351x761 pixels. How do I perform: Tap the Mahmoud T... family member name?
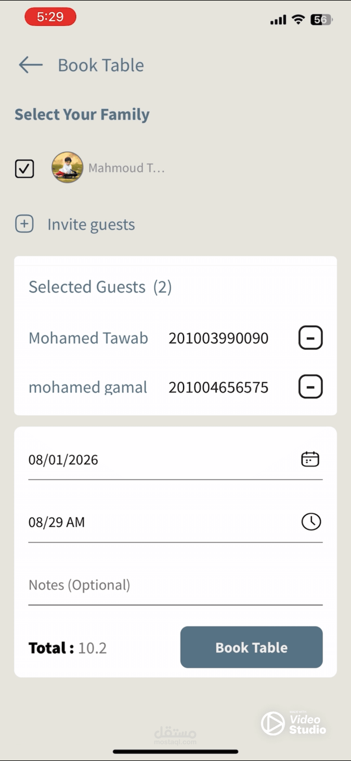pyautogui.click(x=126, y=168)
